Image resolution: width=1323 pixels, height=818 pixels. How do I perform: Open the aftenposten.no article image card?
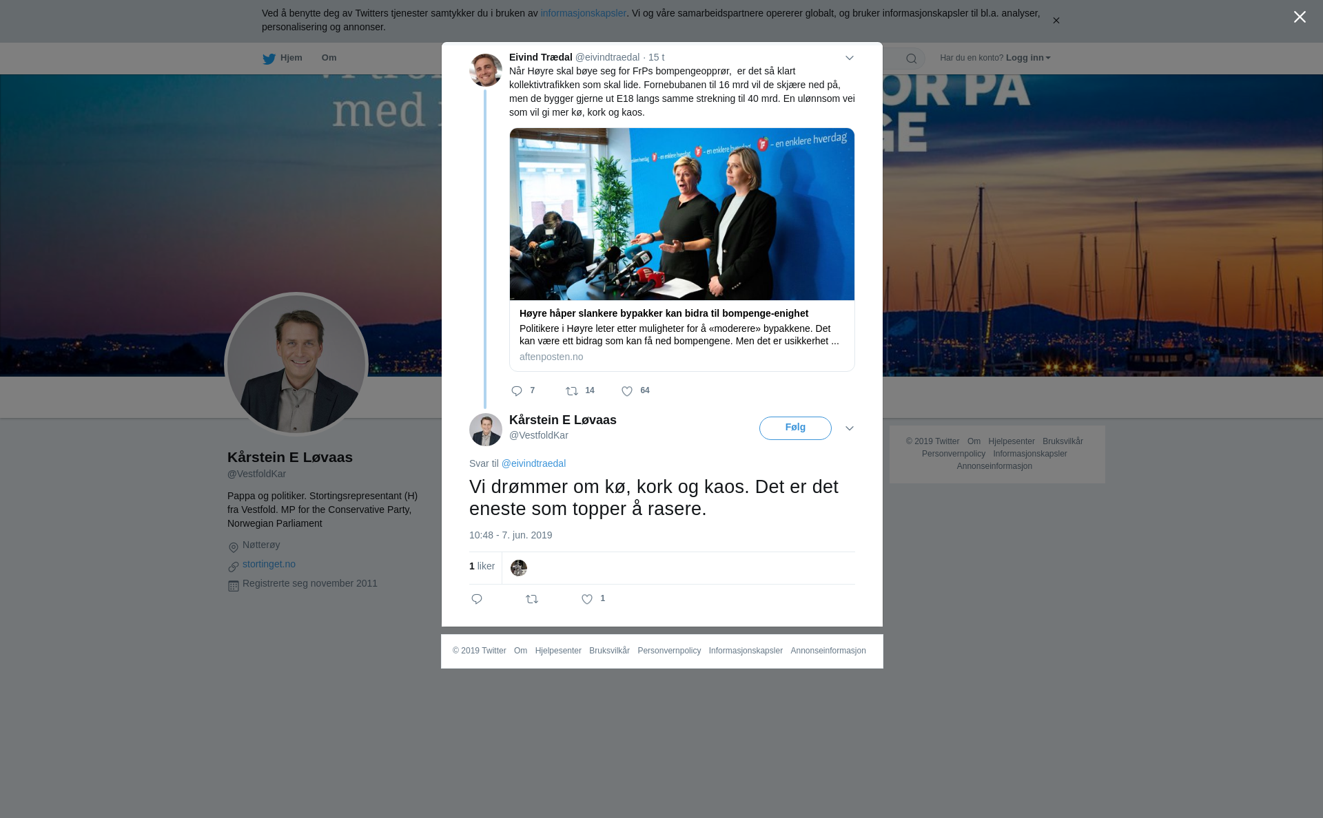tap(682, 214)
